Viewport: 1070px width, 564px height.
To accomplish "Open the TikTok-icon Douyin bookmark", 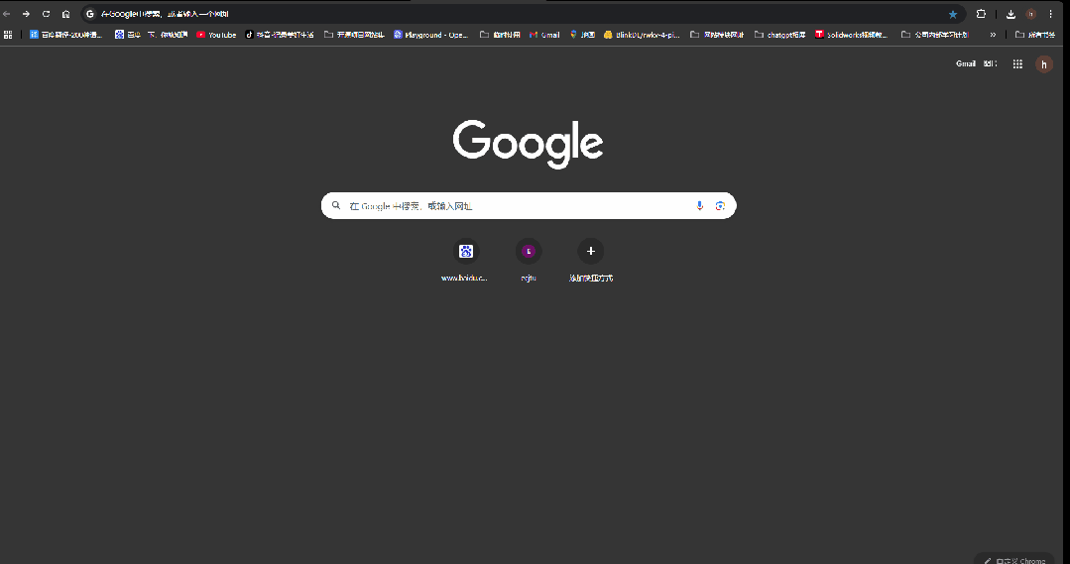I will pyautogui.click(x=279, y=34).
